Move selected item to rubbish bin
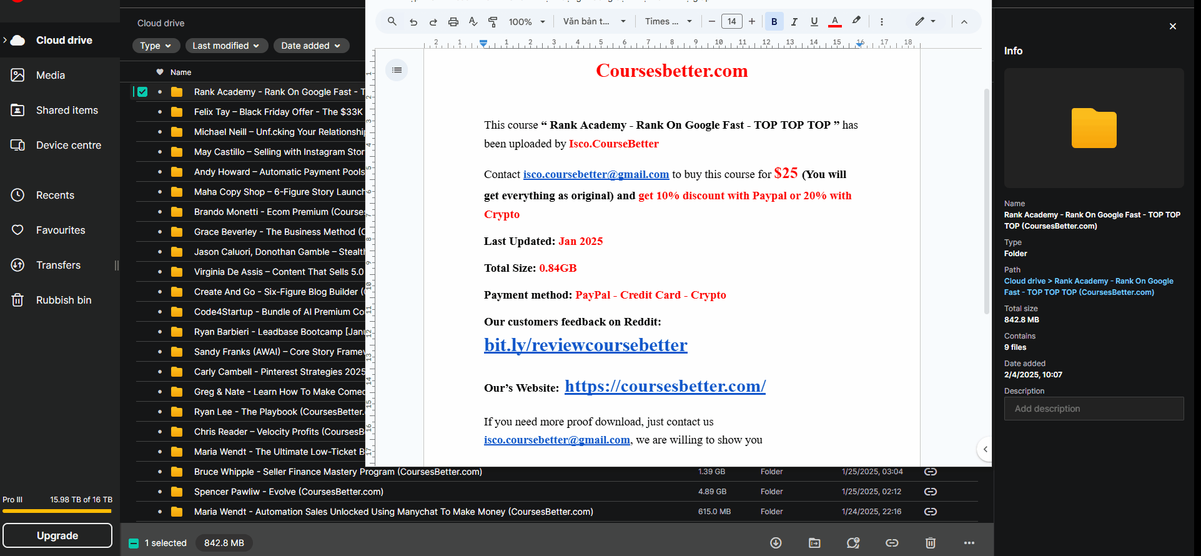 coord(930,543)
